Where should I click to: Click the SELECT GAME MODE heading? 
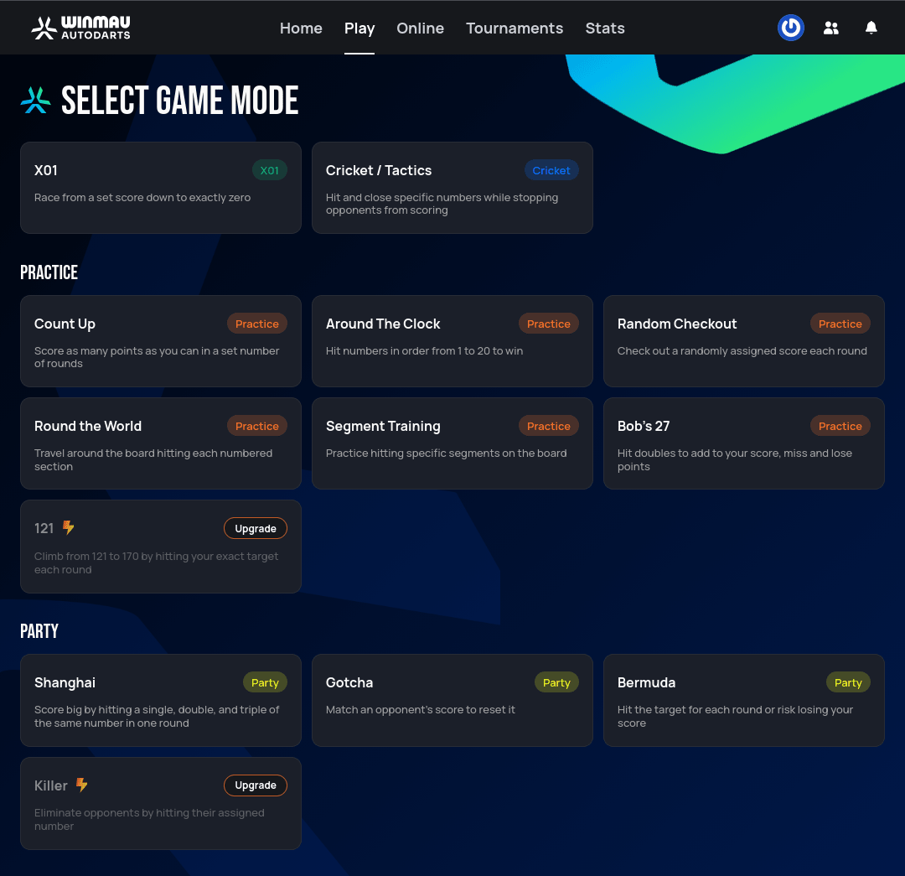(x=179, y=101)
